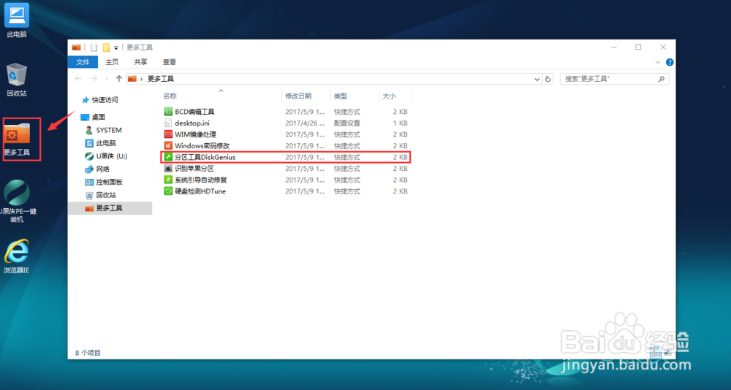Select 硬盘检测HDTune shortcut icon

tap(168, 191)
